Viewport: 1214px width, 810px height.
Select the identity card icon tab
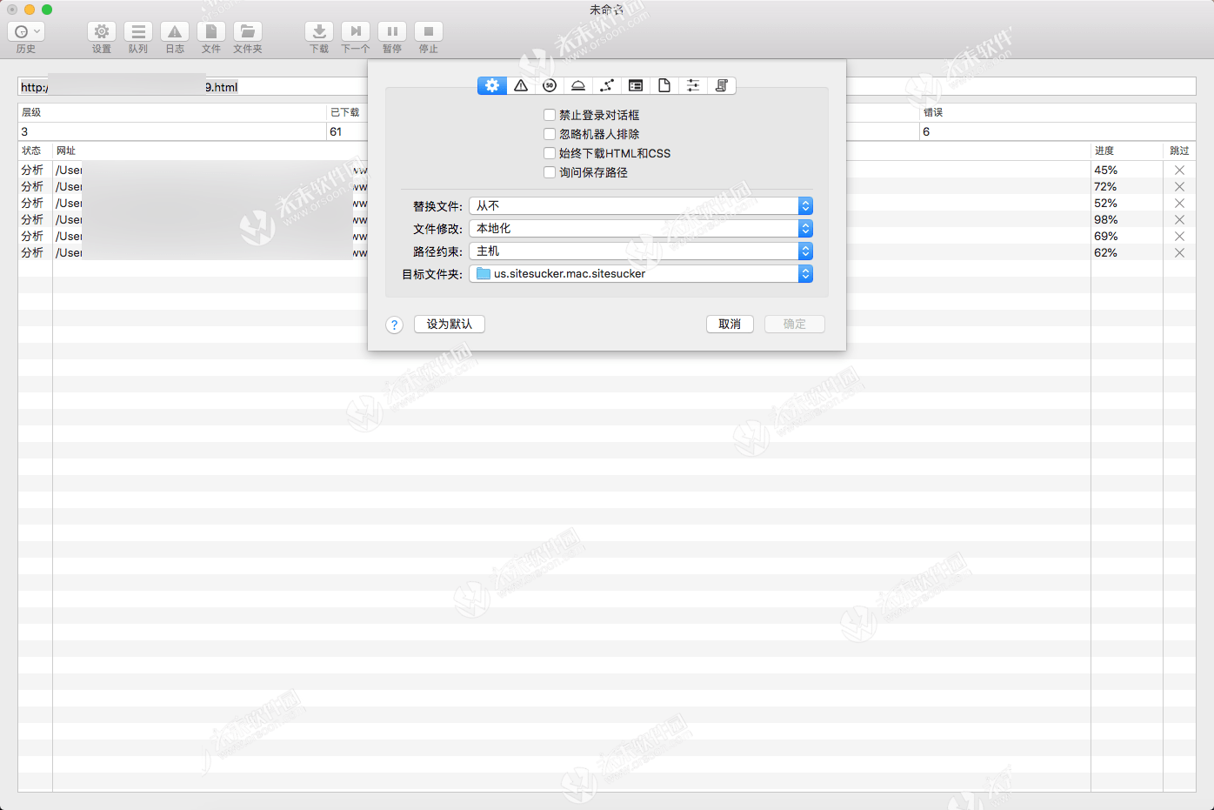click(635, 85)
